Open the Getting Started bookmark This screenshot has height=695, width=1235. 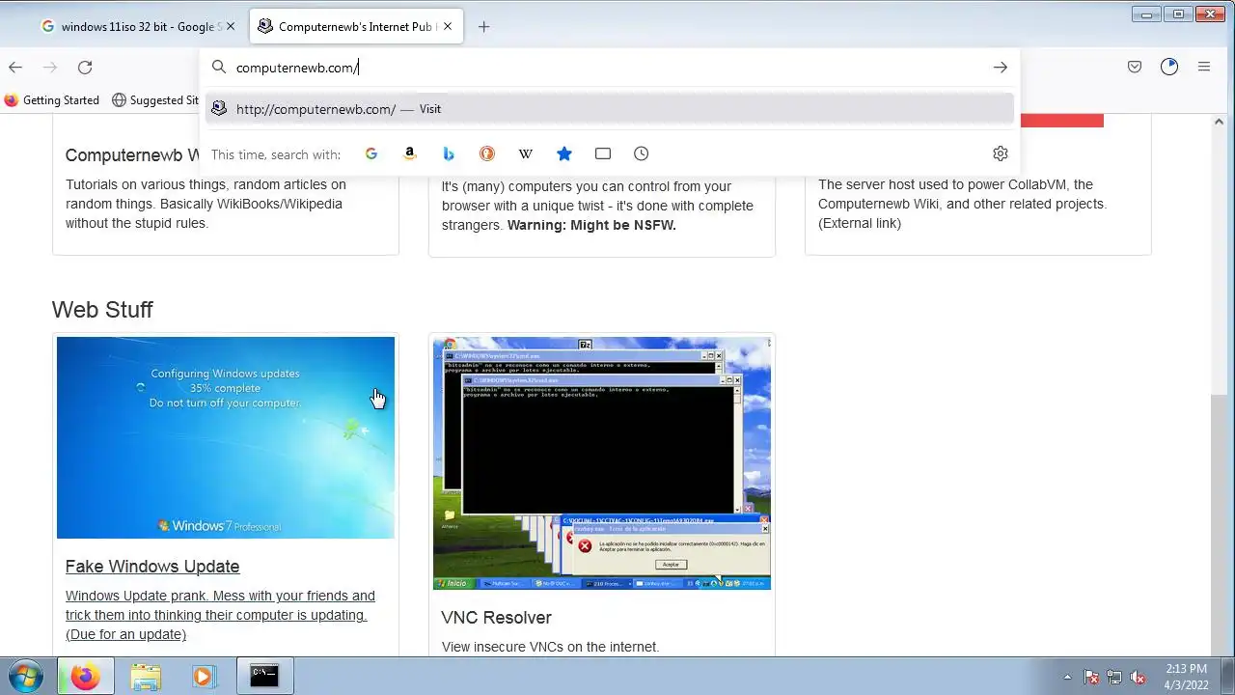point(52,100)
